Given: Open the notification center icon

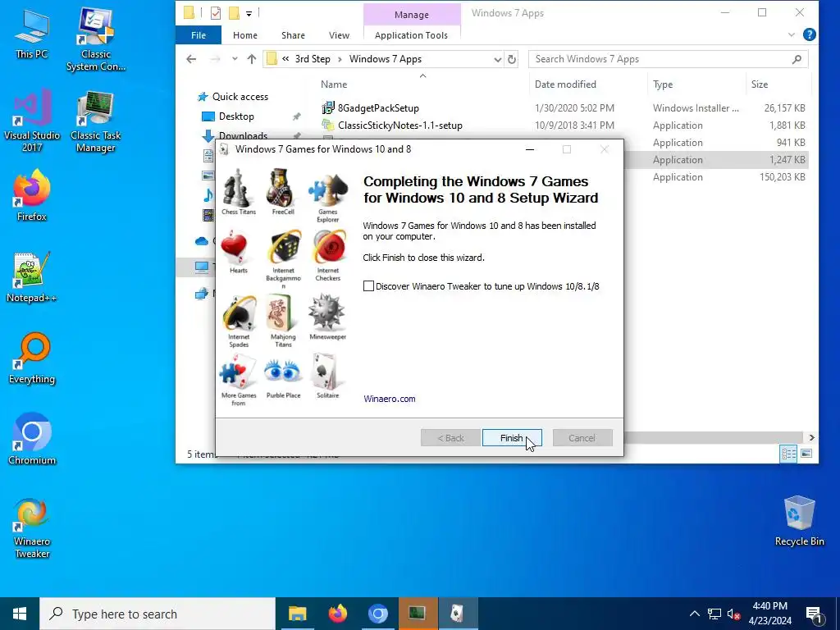Looking at the screenshot, I should click(x=814, y=614).
